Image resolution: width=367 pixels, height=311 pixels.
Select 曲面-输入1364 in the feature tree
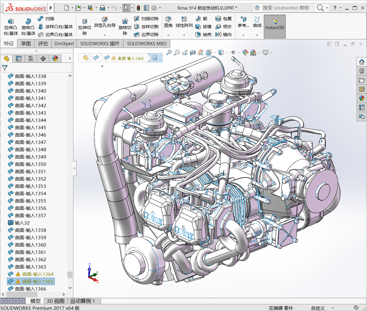(x=38, y=274)
